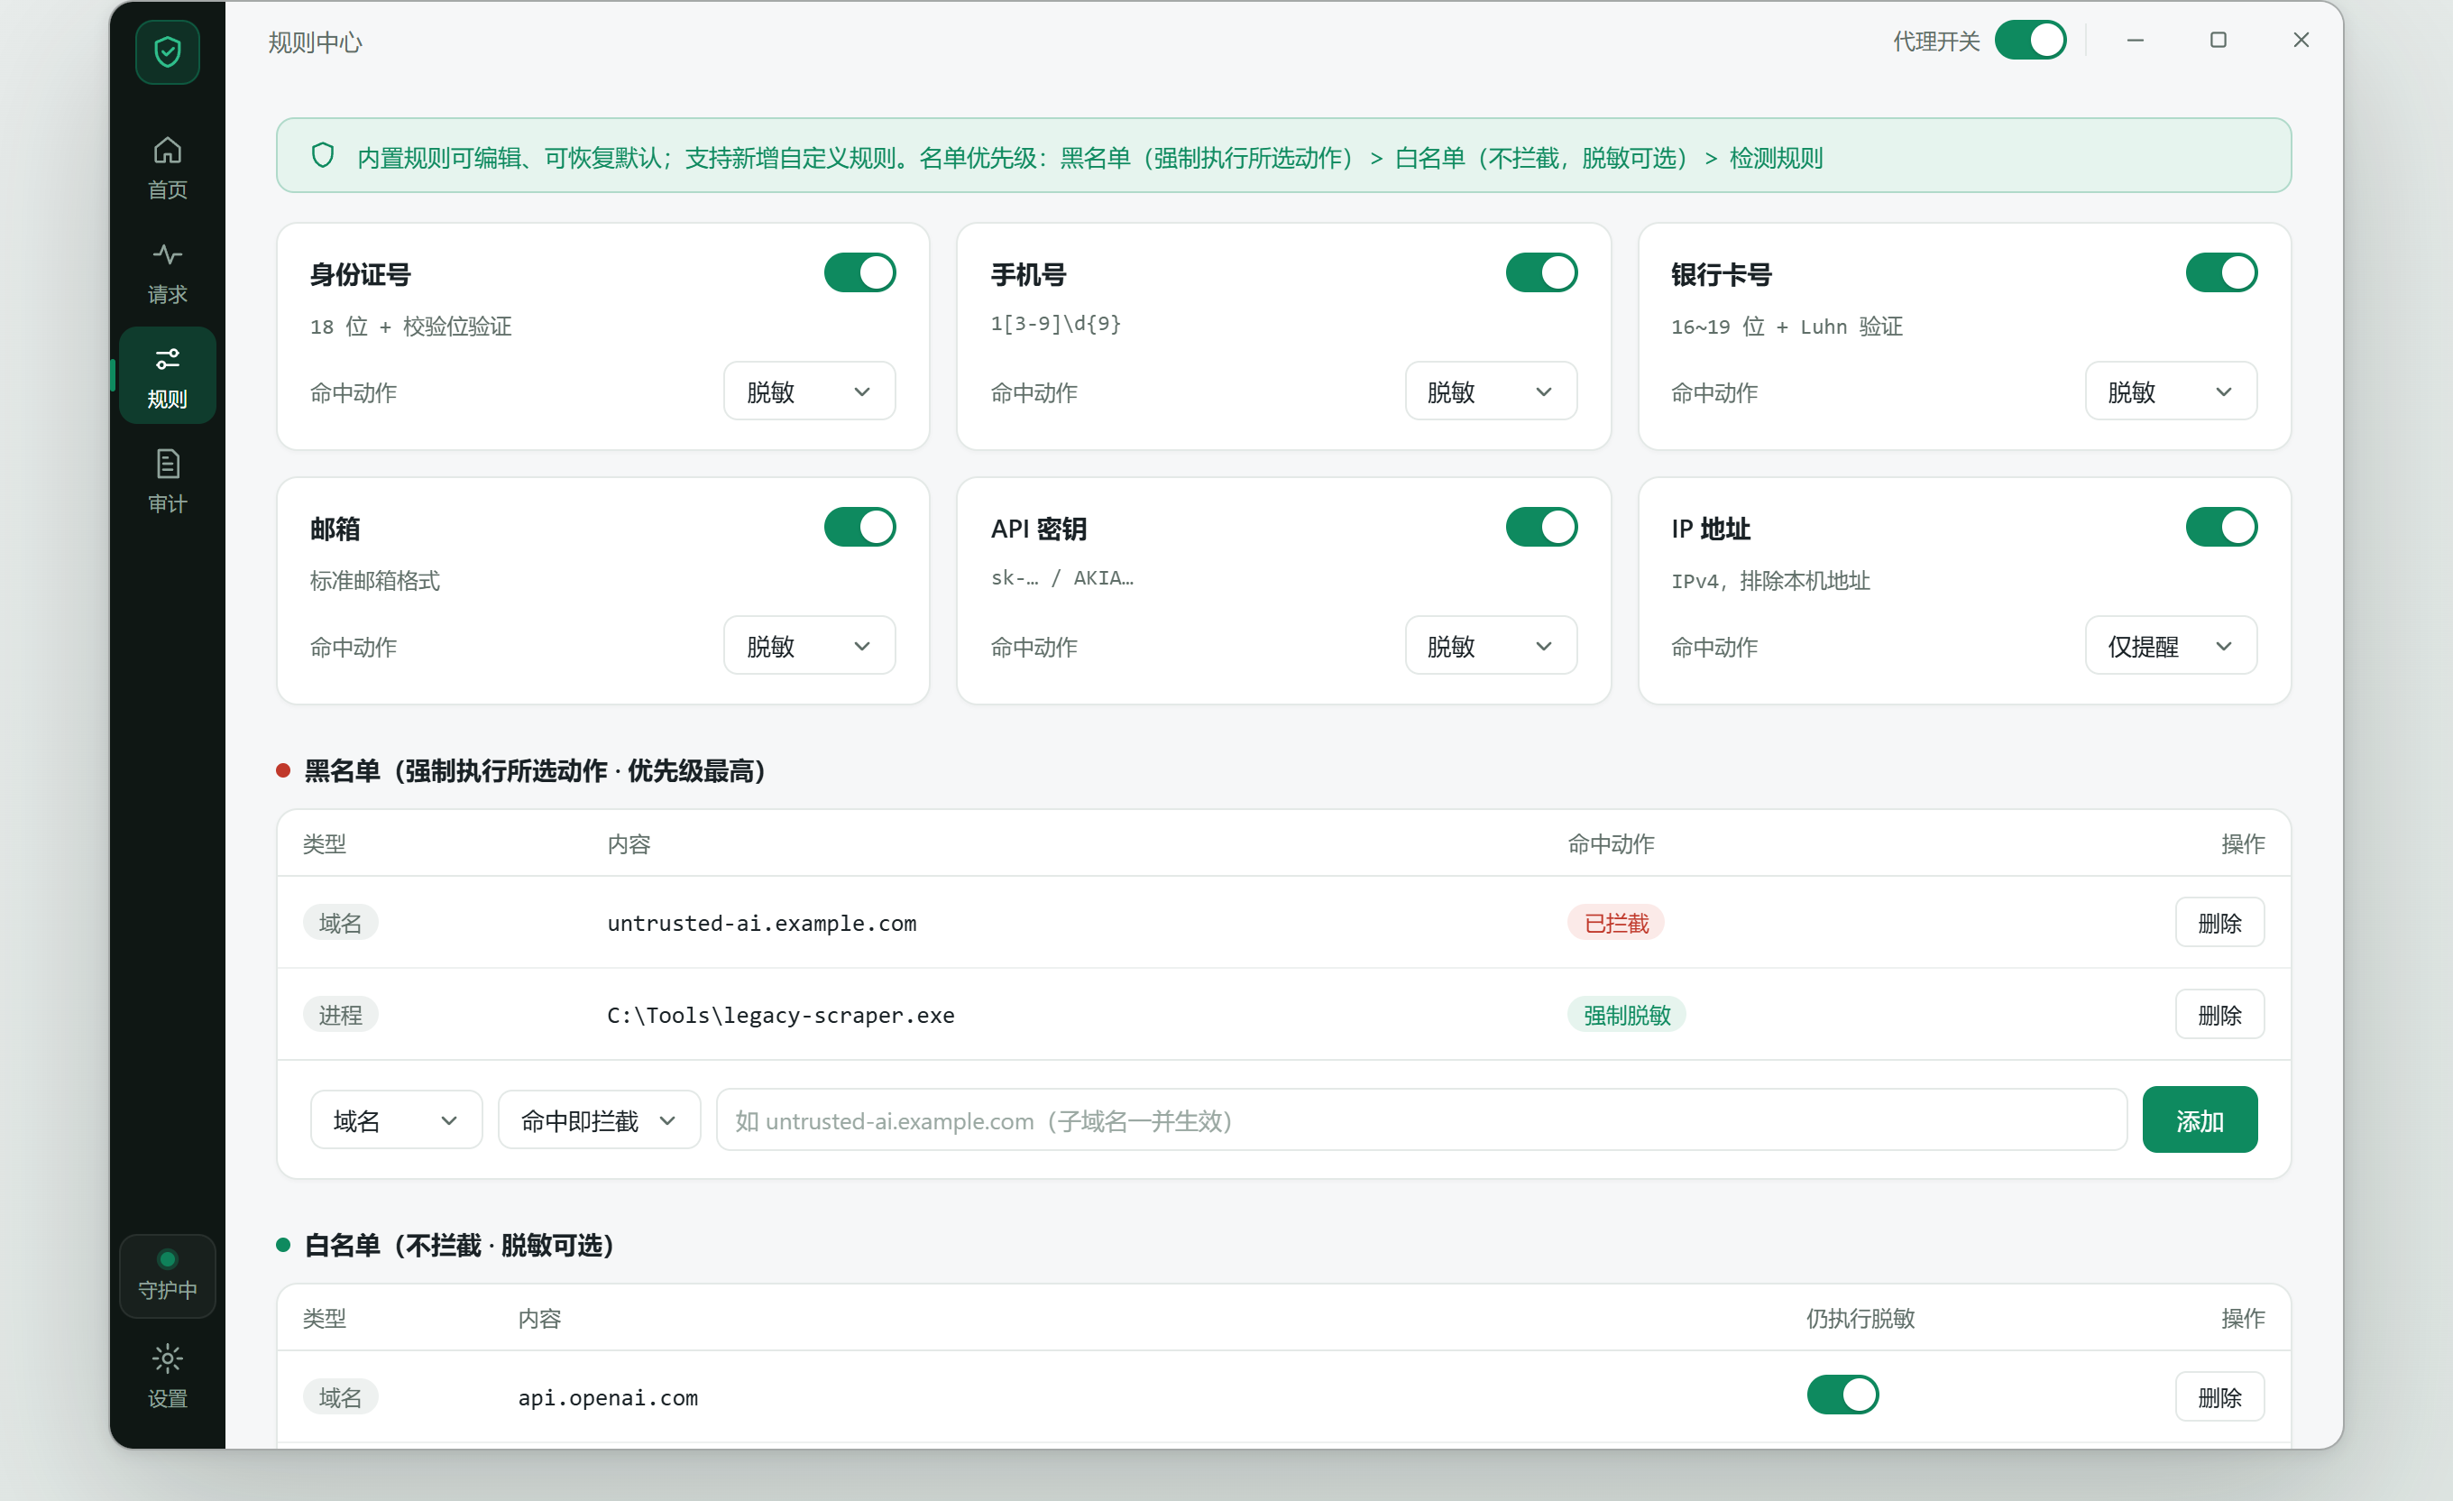2453x1501 pixels.
Task: Go to the 请求 requests page
Action: coord(167,273)
